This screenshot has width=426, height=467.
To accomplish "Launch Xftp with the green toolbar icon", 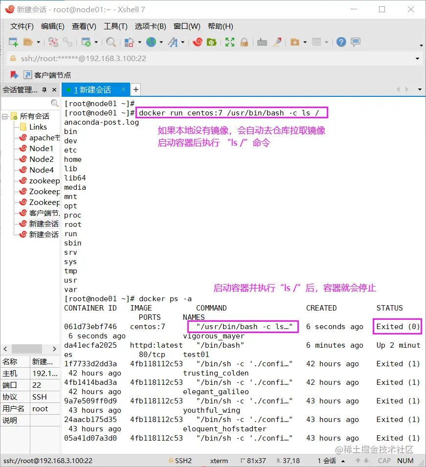I will pos(211,42).
